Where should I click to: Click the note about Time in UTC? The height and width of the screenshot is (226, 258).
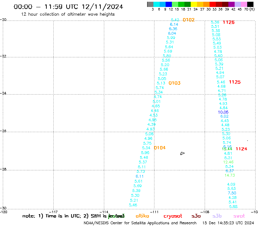(x=73, y=216)
